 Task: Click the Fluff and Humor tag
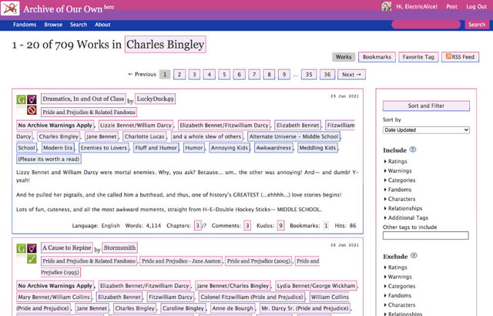tap(156, 148)
